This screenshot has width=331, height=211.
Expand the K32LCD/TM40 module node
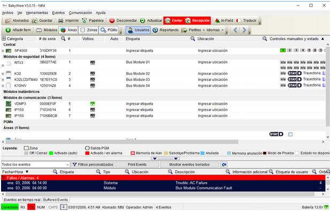pyautogui.click(x=3, y=80)
